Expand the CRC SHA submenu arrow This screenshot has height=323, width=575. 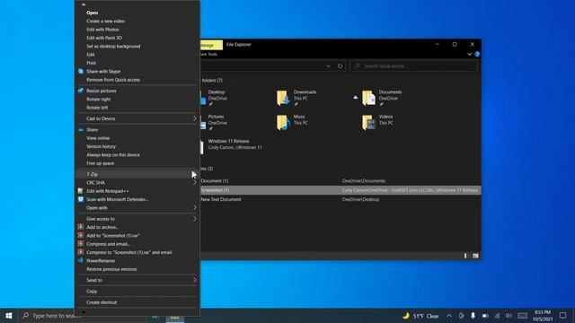click(194, 182)
